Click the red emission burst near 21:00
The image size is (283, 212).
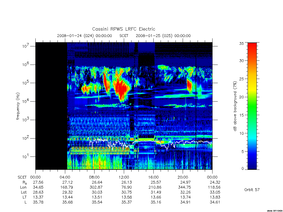coord(190,86)
